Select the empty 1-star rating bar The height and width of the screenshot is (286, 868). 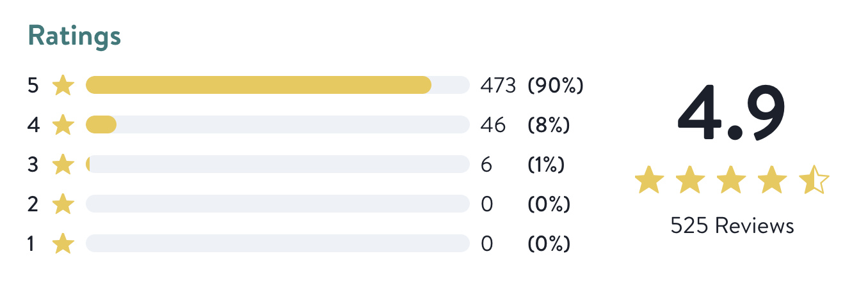(x=277, y=244)
